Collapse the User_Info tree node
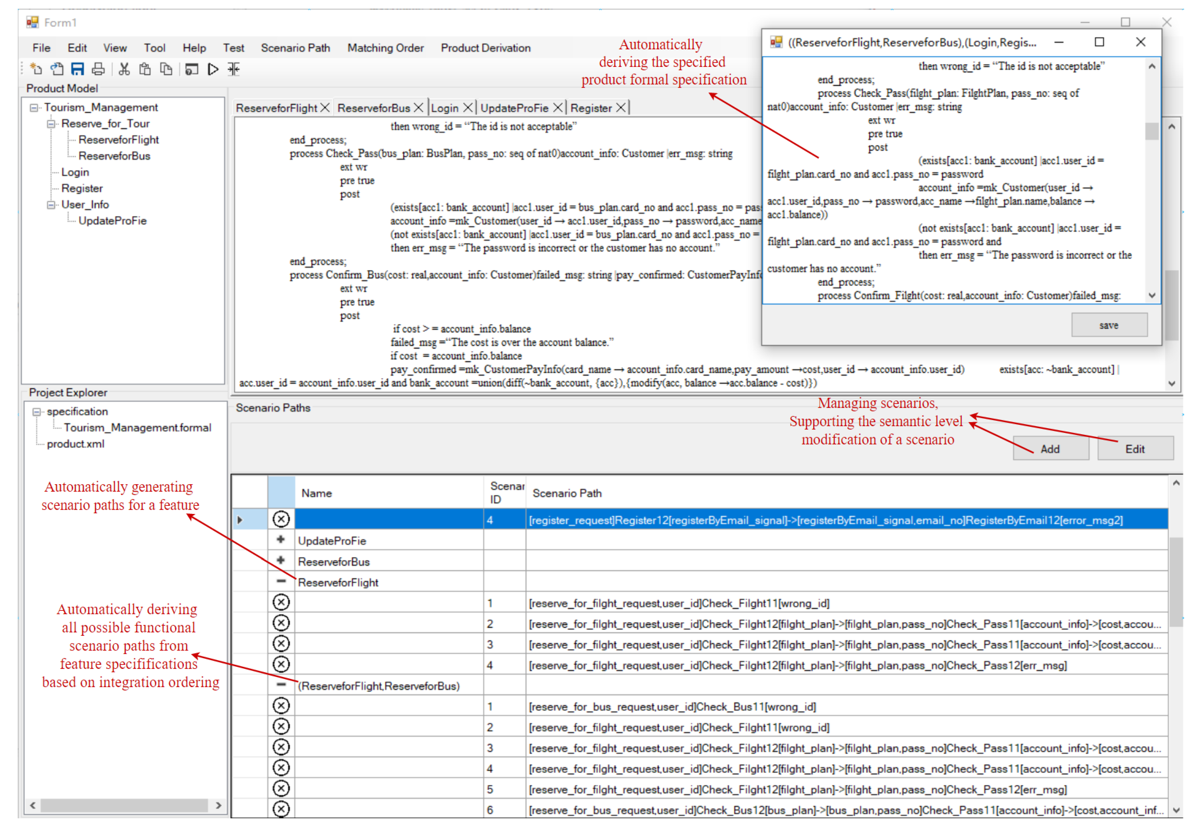 pyautogui.click(x=51, y=205)
